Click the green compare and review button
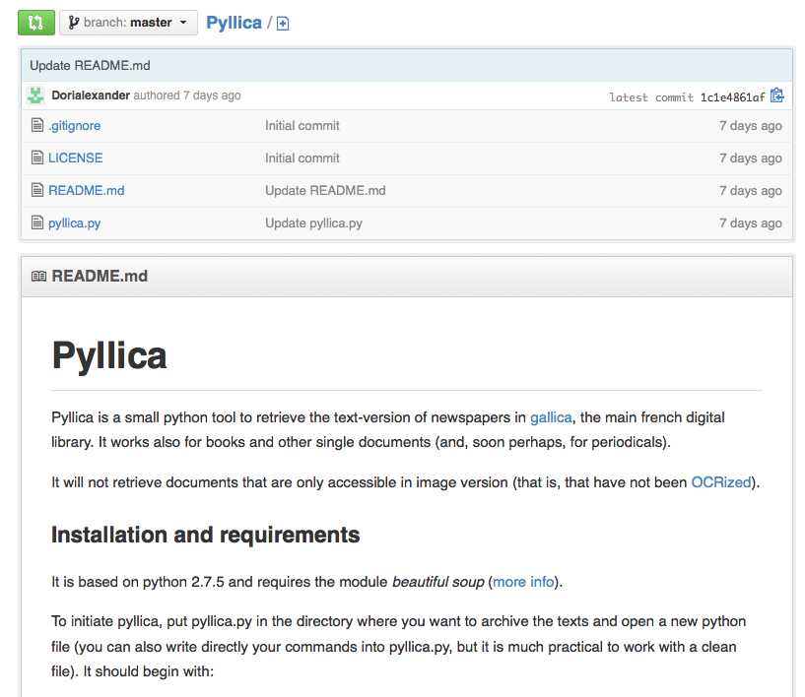Screen dimensions: 805x697 (x=35, y=23)
